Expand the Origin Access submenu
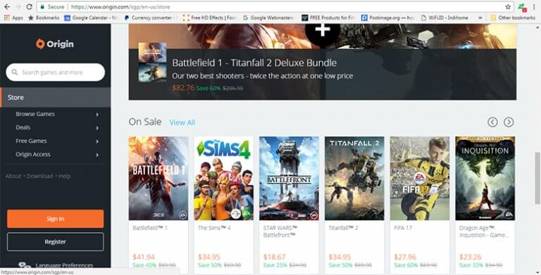The width and height of the screenshot is (541, 275). 97,155
